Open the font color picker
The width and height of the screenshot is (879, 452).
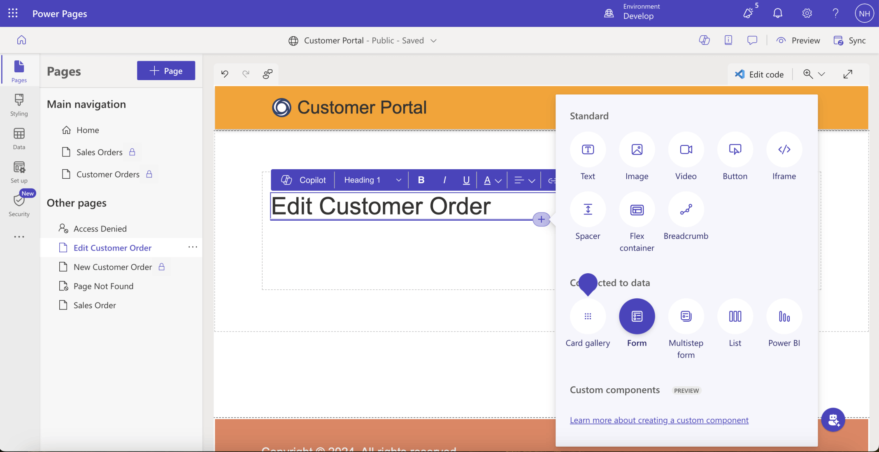[x=492, y=180]
